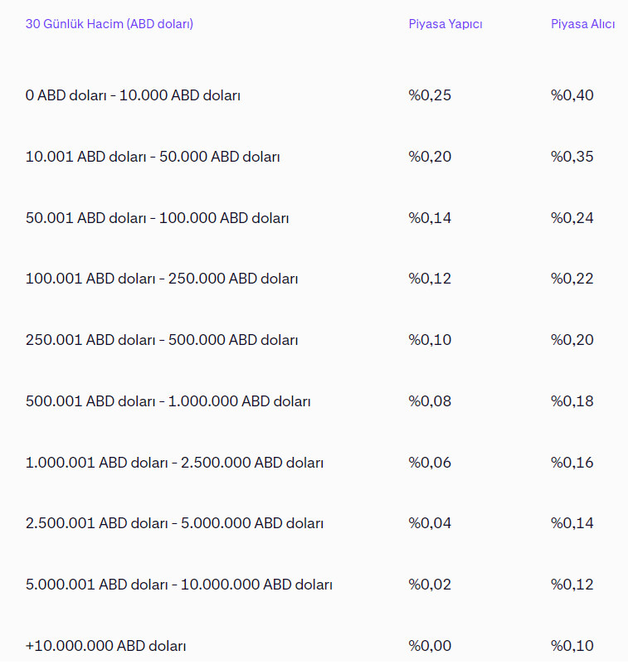The image size is (628, 665).
Task: Click the %0,40 taker fee value
Action: click(x=572, y=95)
